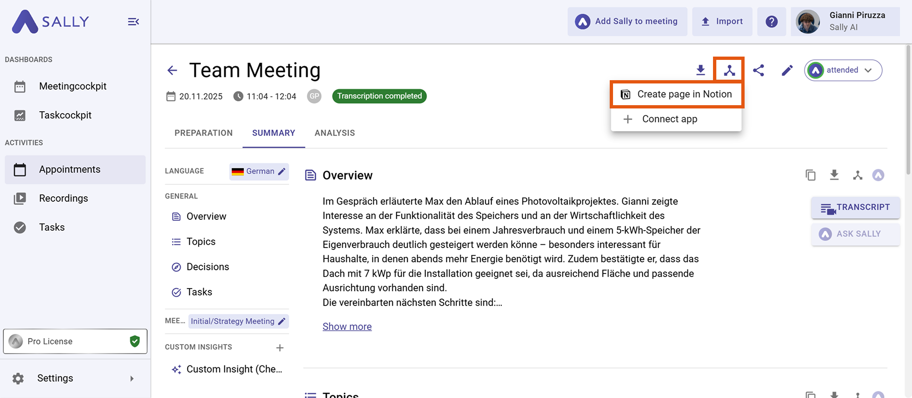Change the German language selector

coord(259,171)
